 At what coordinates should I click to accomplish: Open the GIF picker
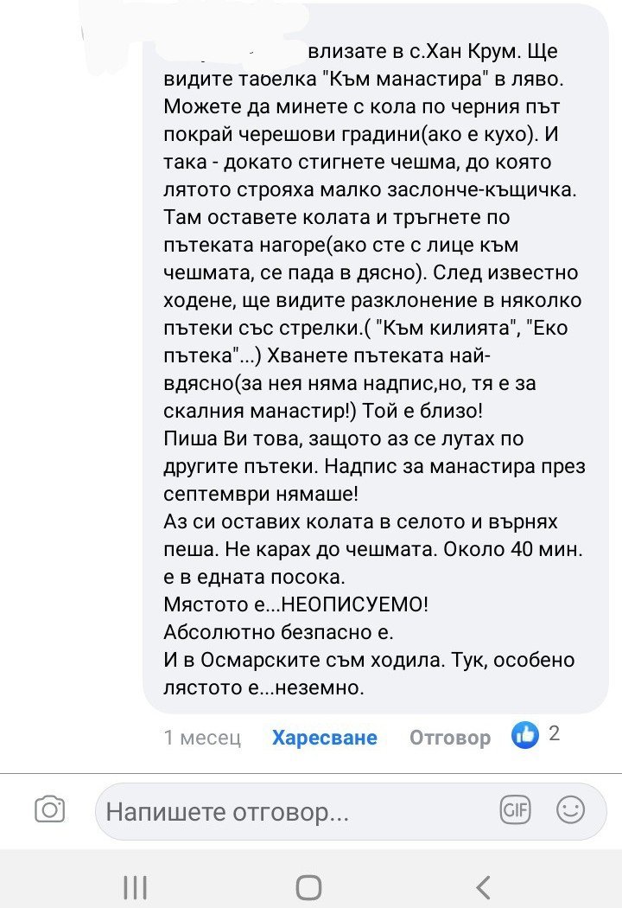point(516,810)
